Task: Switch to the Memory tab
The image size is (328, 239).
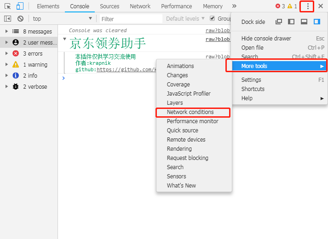Action: (x=213, y=6)
